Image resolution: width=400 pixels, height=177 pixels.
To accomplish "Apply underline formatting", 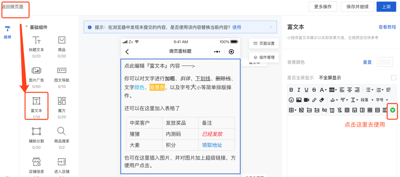I will pos(306,90).
